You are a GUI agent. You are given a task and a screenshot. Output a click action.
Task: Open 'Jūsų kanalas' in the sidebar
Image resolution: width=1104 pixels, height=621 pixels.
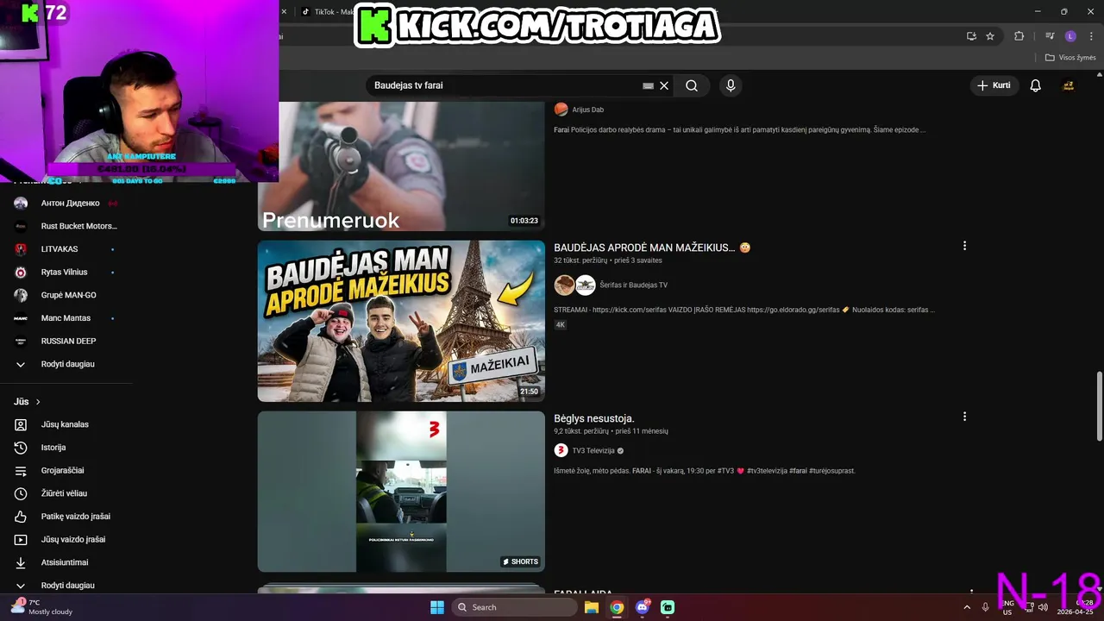click(66, 424)
